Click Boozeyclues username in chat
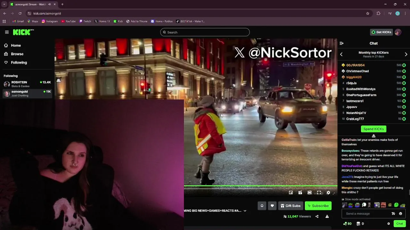Image resolution: width=410 pixels, height=230 pixels. pos(350,151)
